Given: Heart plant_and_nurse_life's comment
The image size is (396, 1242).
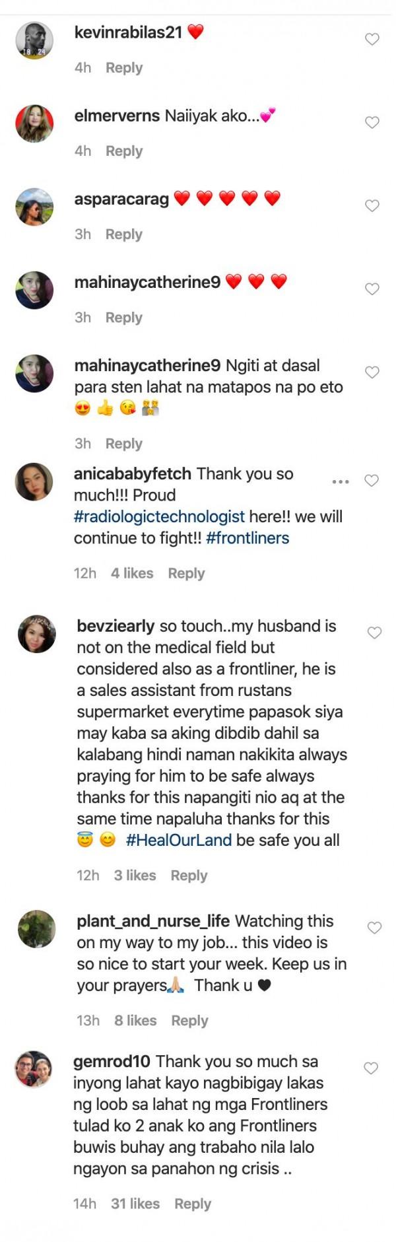Looking at the screenshot, I should click(374, 928).
